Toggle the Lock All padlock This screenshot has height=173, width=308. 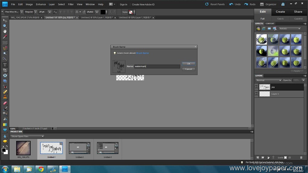coord(290,157)
